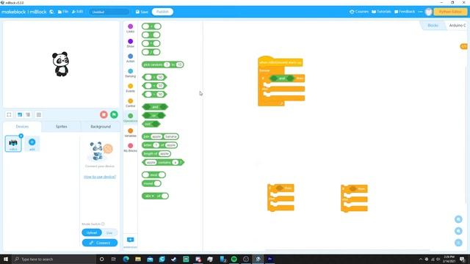Open the Looks block category
Image resolution: width=470 pixels, height=264 pixels.
pos(131,28)
